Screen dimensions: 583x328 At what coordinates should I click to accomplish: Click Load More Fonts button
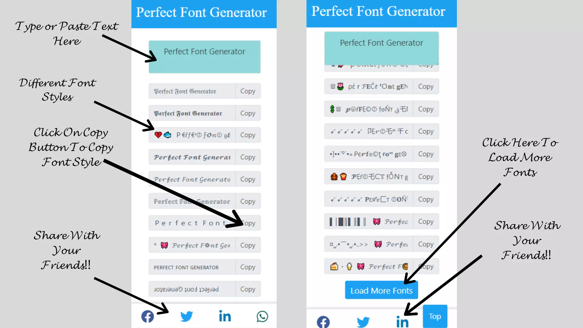click(381, 290)
